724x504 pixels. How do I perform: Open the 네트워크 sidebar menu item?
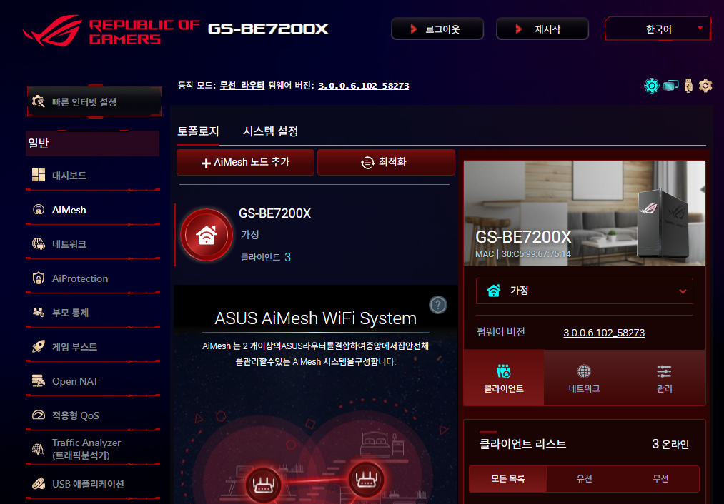93,244
